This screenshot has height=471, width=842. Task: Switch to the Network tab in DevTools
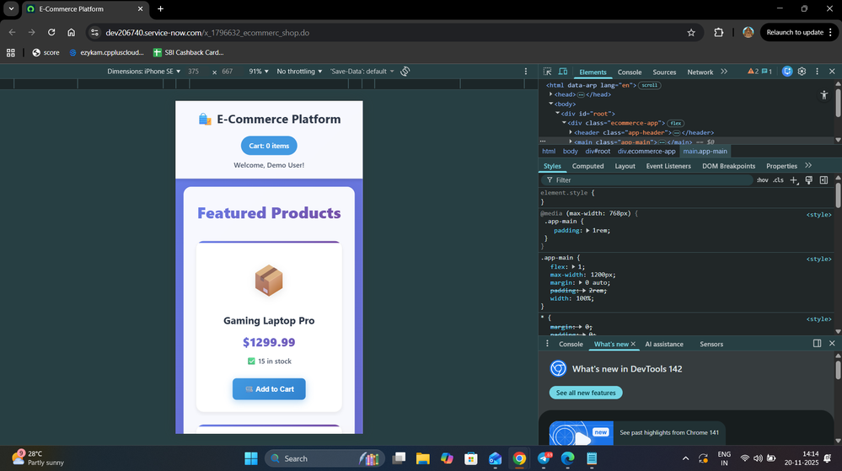(x=700, y=72)
